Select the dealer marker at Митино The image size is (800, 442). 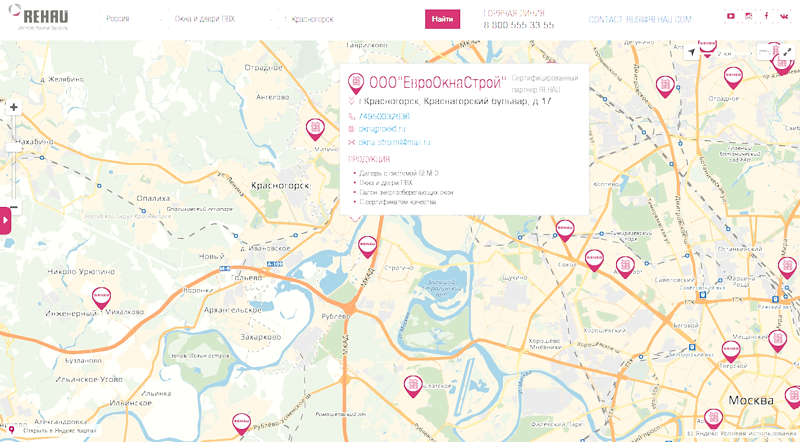315,129
